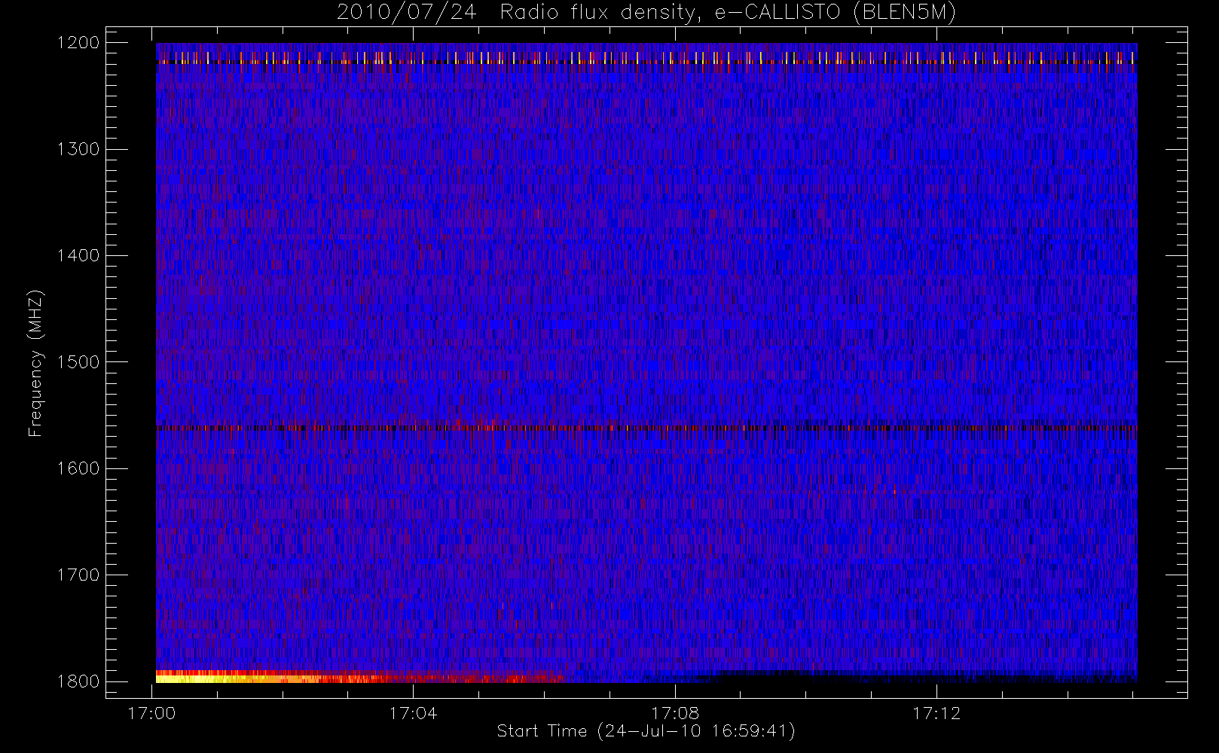Screen dimensions: 1219x753
Task: Click the 1300 frequency tick label
Action: [x=78, y=149]
